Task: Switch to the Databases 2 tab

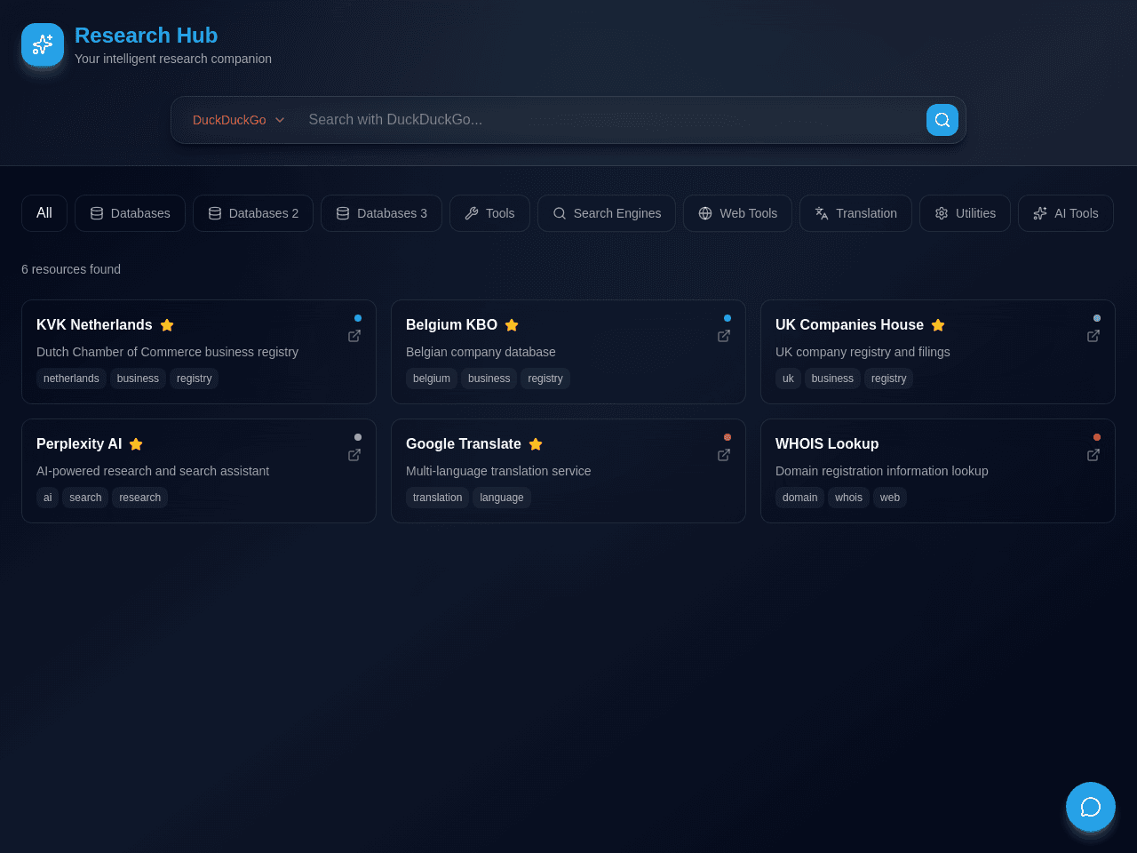Action: 253,213
